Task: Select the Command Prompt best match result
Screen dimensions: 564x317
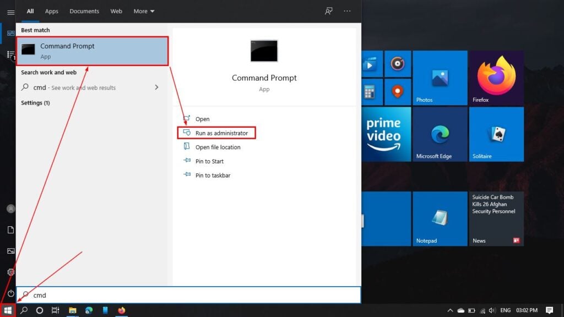Action: point(93,51)
